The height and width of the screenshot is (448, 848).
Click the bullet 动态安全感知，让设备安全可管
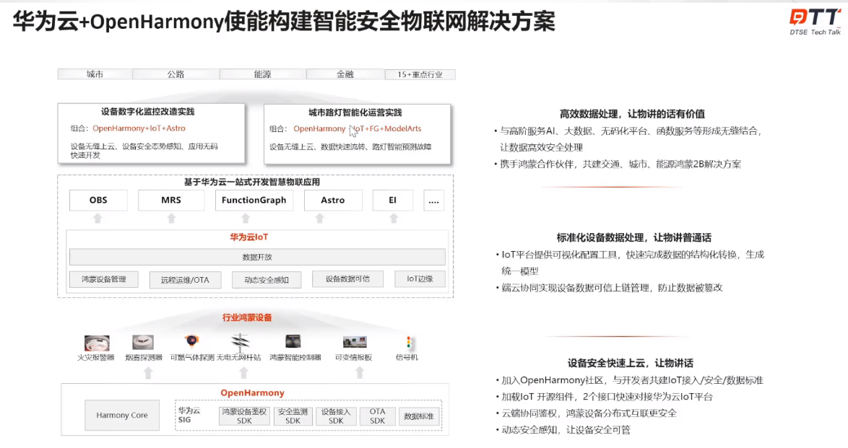pos(566,430)
